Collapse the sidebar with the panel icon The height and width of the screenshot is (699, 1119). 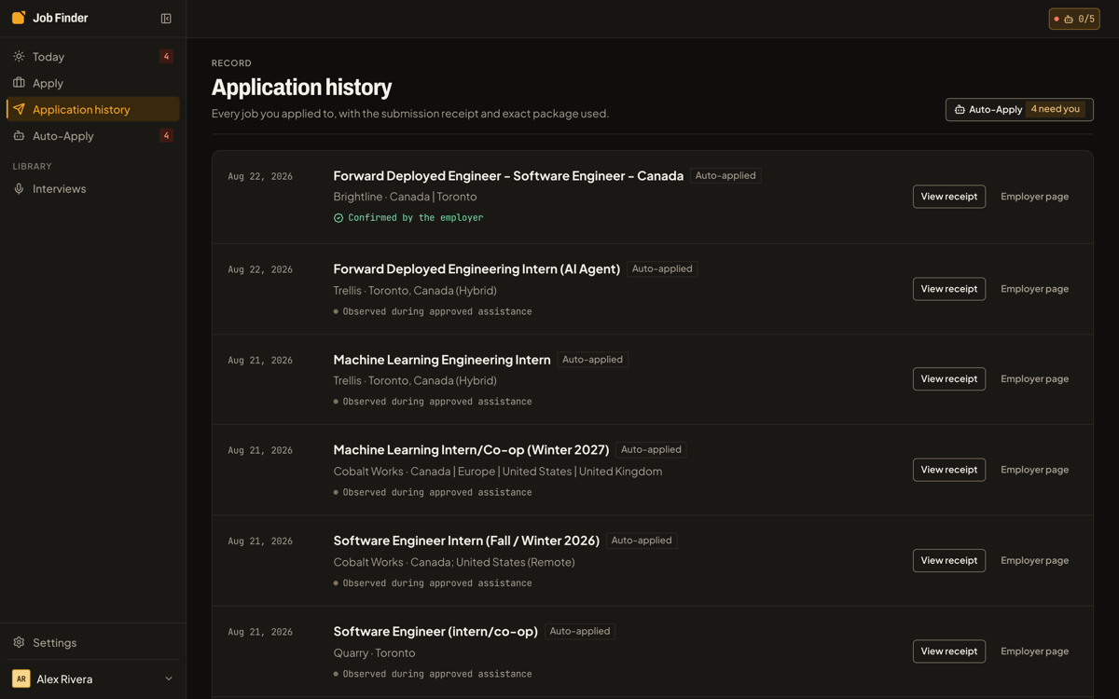(166, 19)
